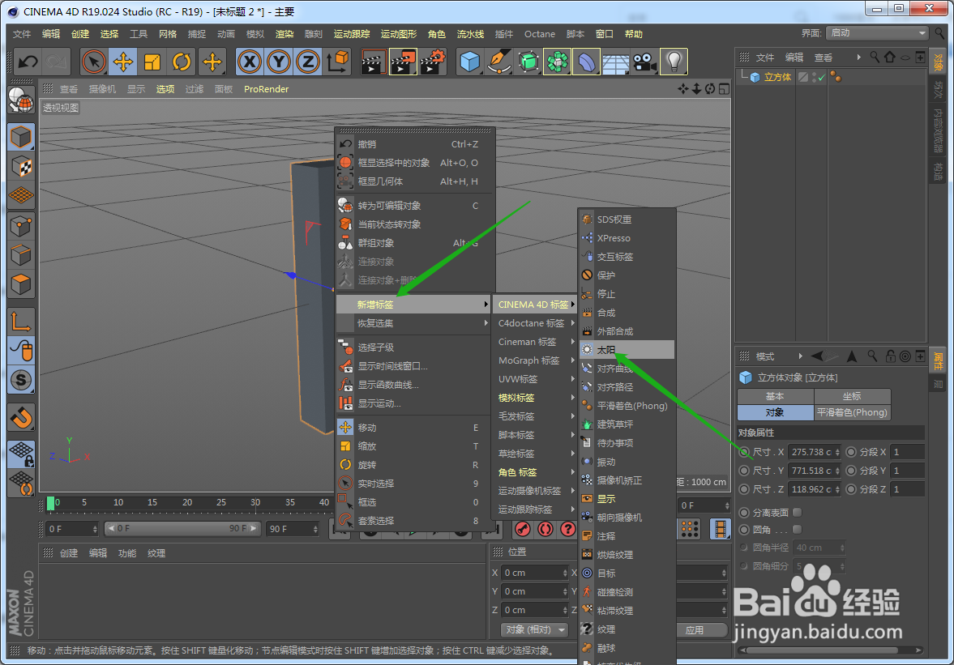Open the Octane menu in menu bar
Screen dimensions: 954x665
pos(540,34)
